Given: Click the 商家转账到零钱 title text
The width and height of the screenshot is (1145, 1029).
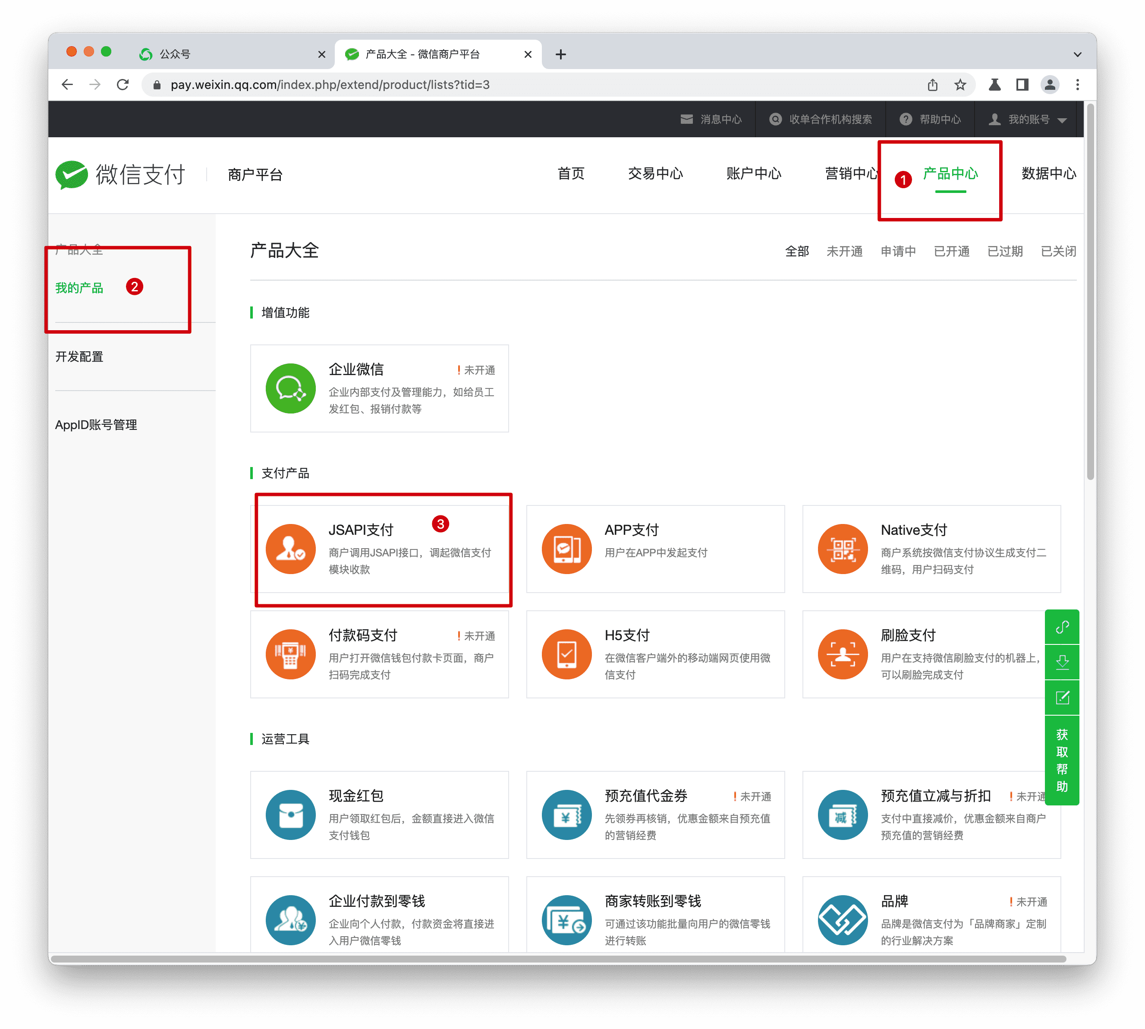Looking at the screenshot, I should [x=653, y=901].
